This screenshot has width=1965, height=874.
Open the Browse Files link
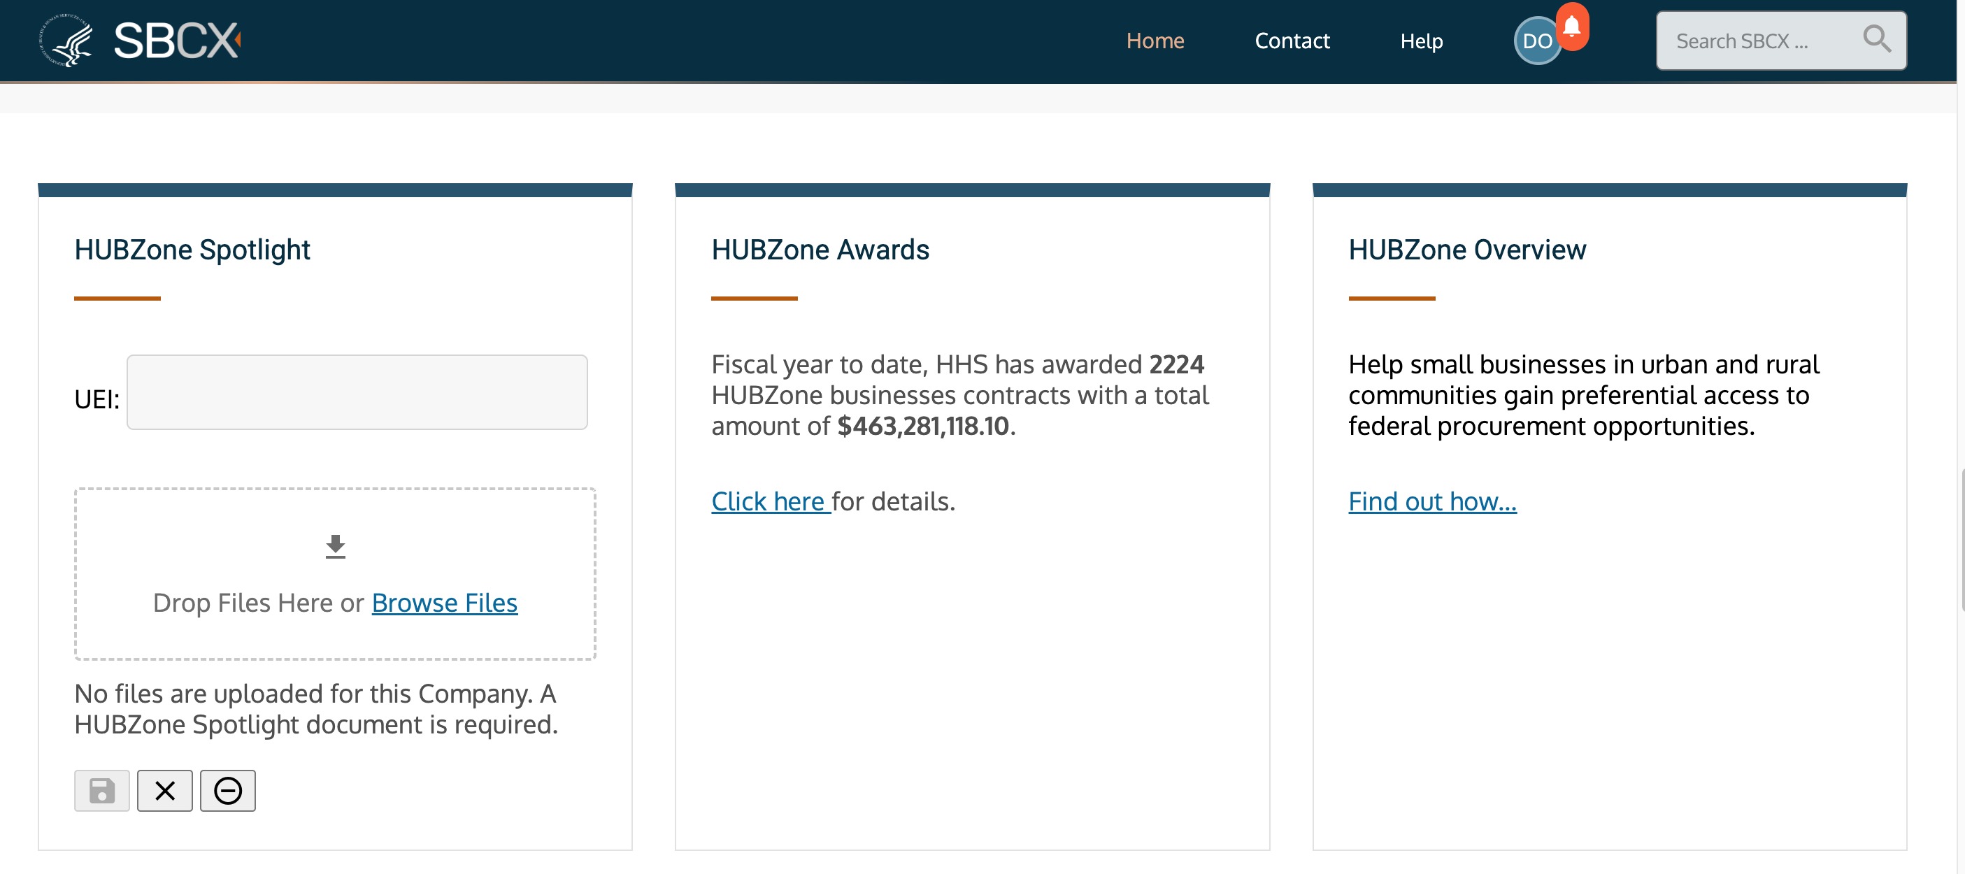click(x=445, y=603)
